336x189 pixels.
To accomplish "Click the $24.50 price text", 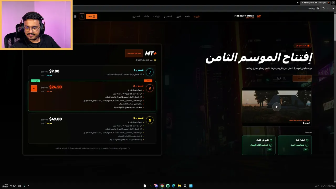I will coord(55,87).
